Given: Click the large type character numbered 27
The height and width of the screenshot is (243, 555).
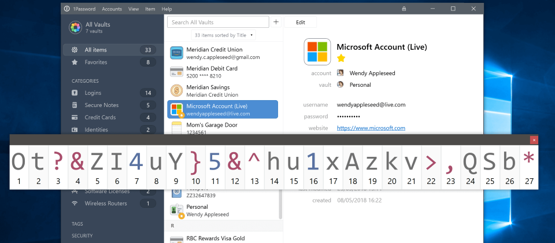Looking at the screenshot, I should [529, 167].
